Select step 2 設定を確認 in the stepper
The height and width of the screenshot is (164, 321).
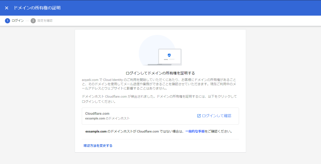[x=42, y=21]
